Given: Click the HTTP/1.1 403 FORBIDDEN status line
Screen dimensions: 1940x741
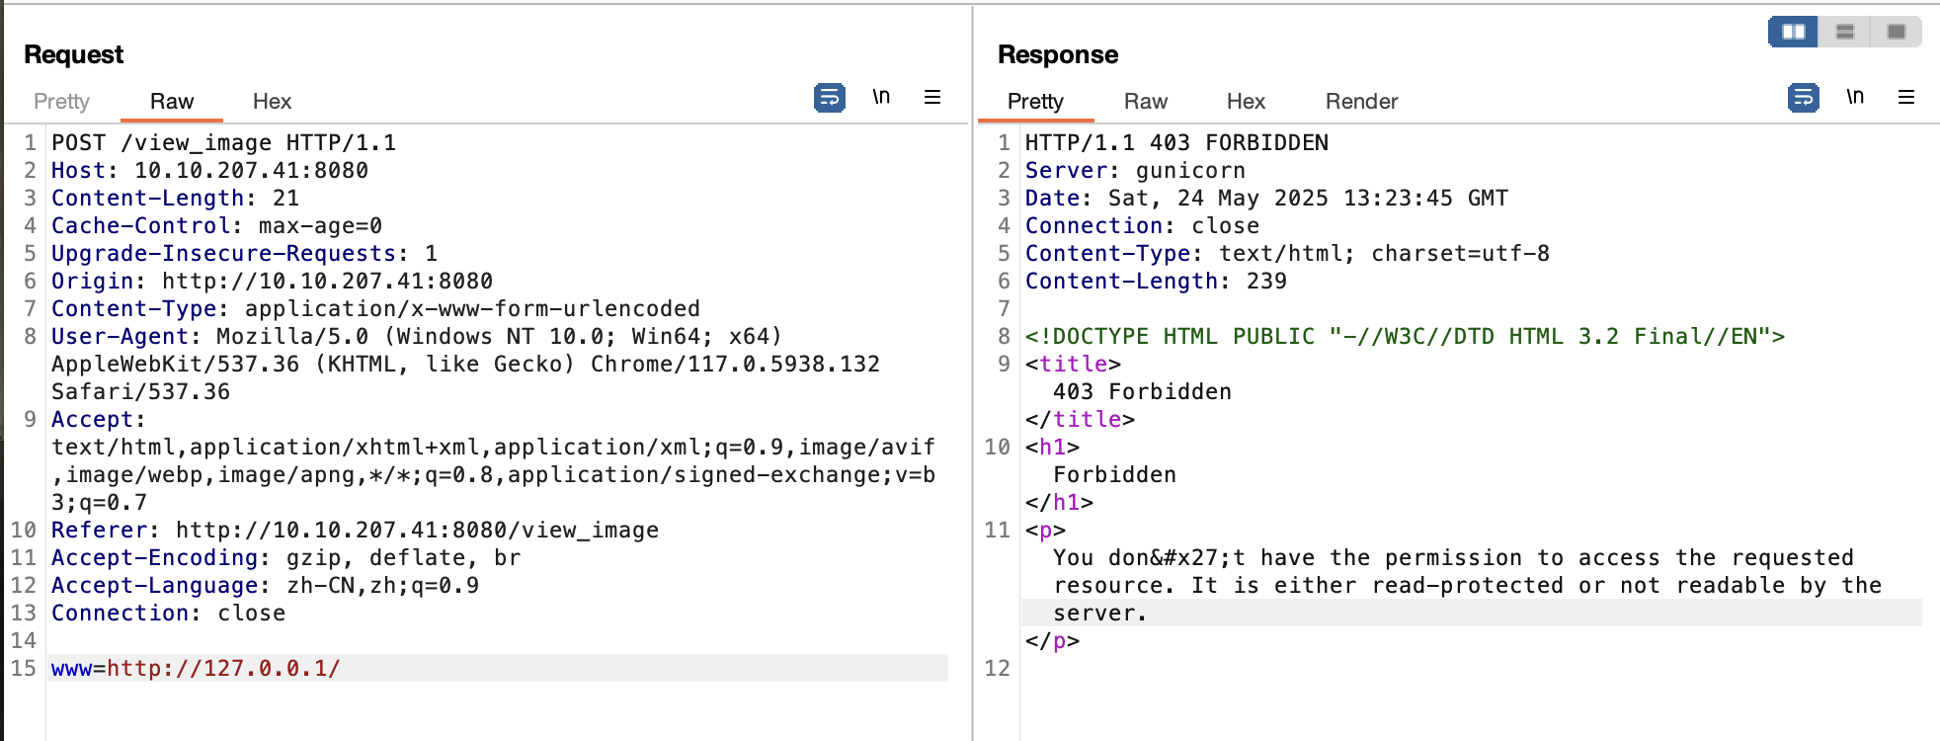Looking at the screenshot, I should (x=1175, y=143).
